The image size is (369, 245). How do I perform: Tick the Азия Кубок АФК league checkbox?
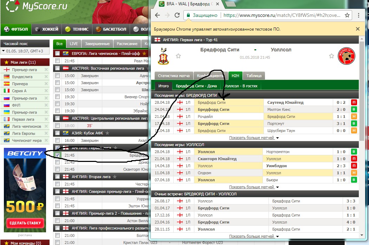(57, 133)
